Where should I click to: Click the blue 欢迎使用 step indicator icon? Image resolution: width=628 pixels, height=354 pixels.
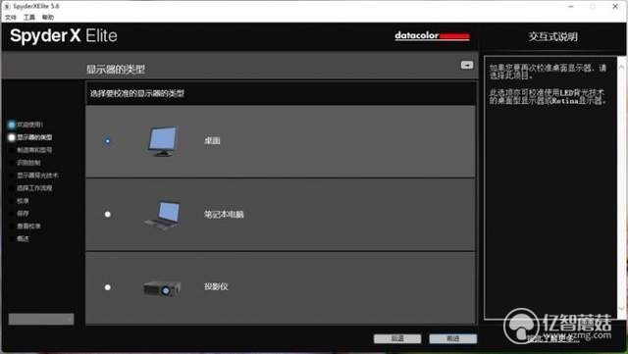point(11,125)
